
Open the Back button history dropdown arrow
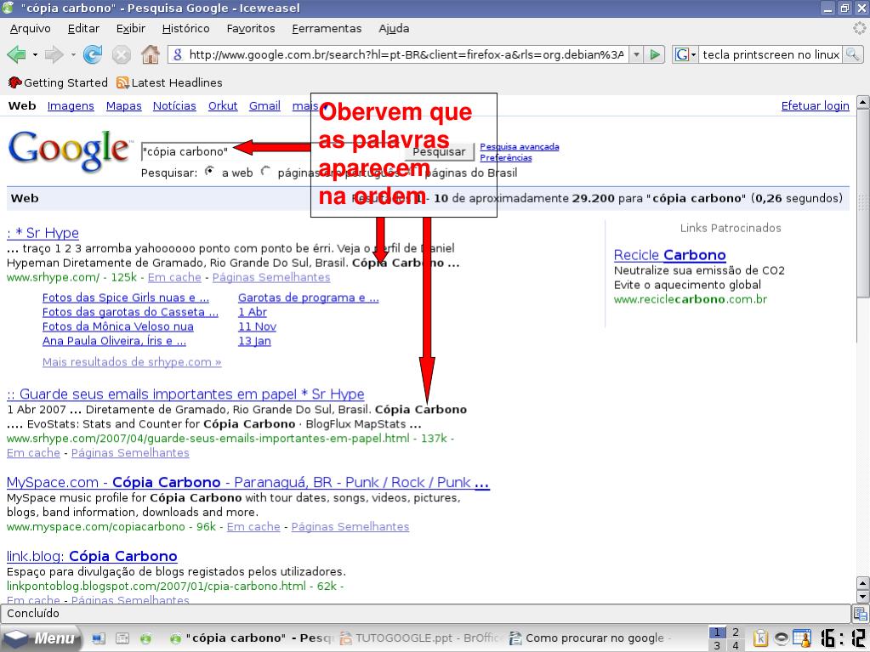(34, 55)
